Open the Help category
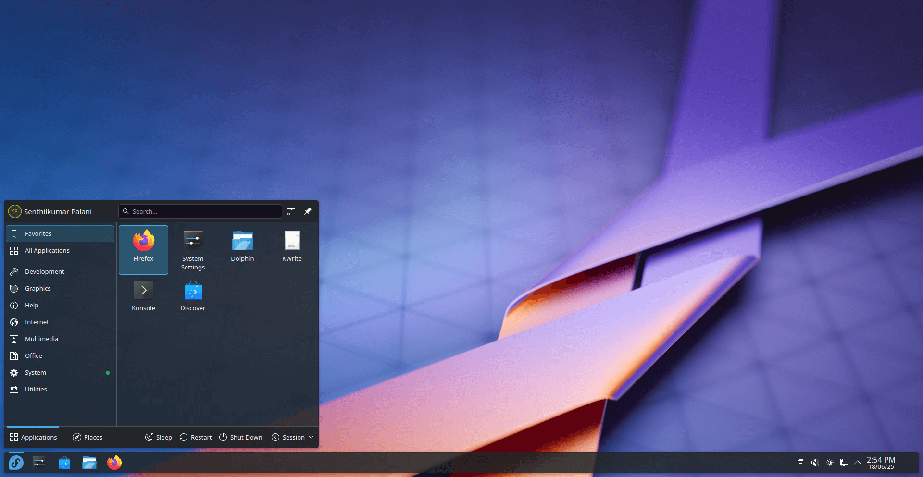Viewport: 923px width, 477px height. coord(60,306)
